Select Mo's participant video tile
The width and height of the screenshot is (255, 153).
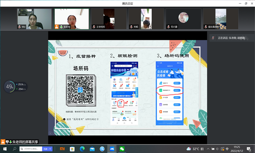(34, 19)
